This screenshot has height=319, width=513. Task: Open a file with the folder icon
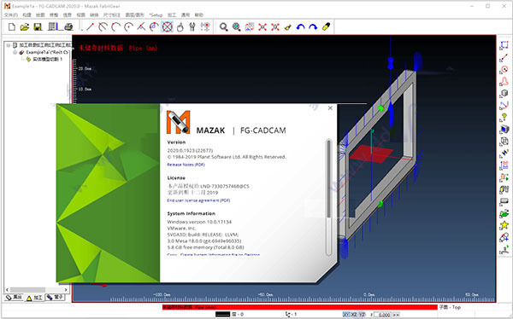pos(25,26)
